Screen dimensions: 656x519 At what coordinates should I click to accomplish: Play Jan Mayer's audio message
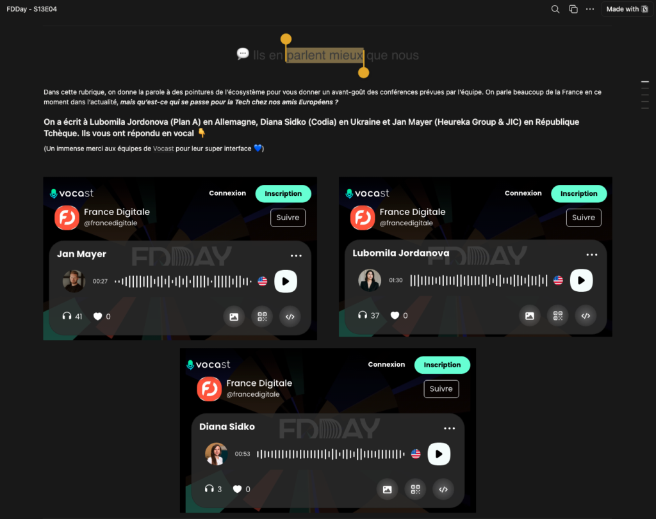coord(286,281)
